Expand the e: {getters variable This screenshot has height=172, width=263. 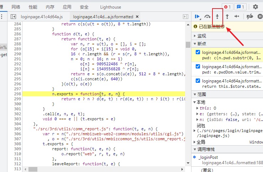pyautogui.click(x=197, y=114)
